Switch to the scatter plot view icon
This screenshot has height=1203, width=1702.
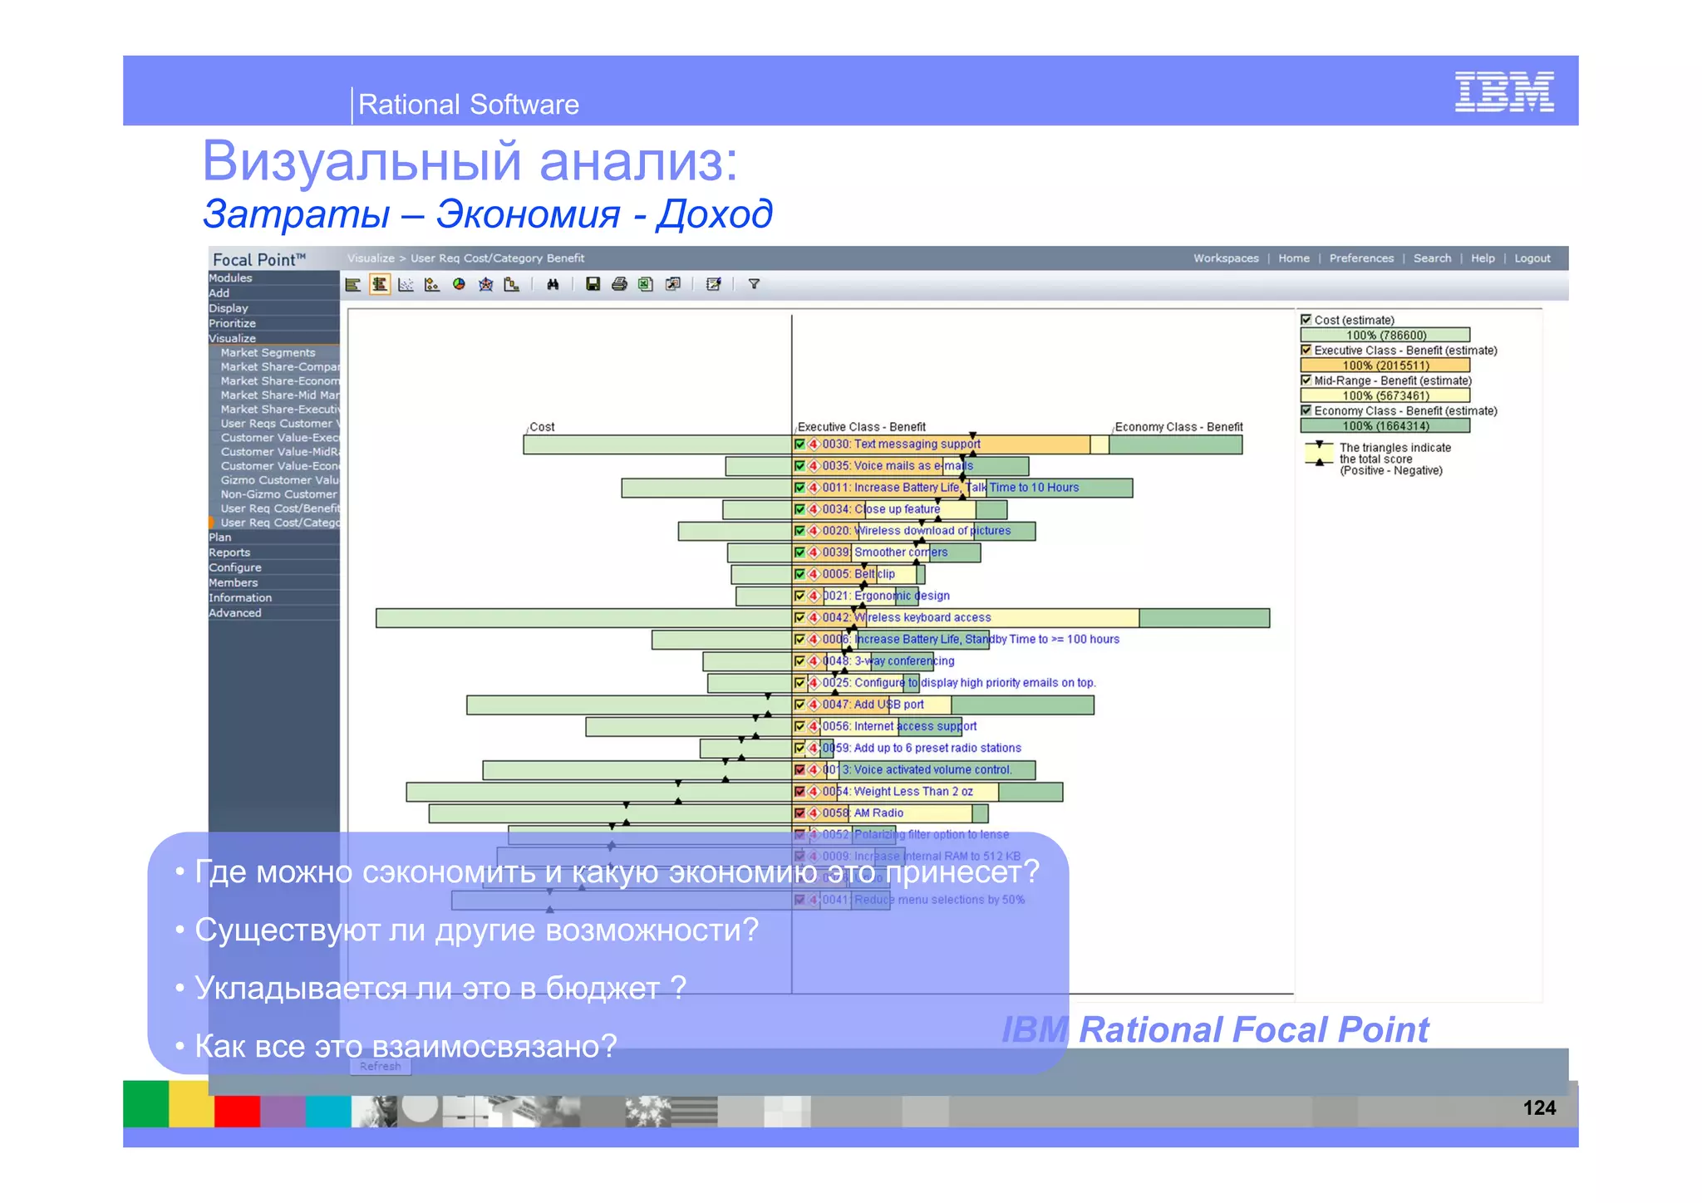406,285
